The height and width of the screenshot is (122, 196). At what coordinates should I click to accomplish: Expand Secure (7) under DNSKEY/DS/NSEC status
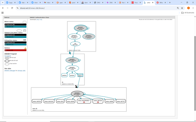15,37
